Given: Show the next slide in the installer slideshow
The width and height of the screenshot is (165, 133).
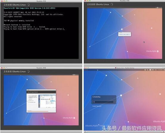Looking at the screenshot, I should pos(55,101).
